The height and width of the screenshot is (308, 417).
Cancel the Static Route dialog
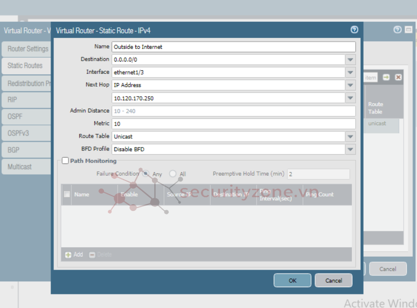(x=334, y=280)
